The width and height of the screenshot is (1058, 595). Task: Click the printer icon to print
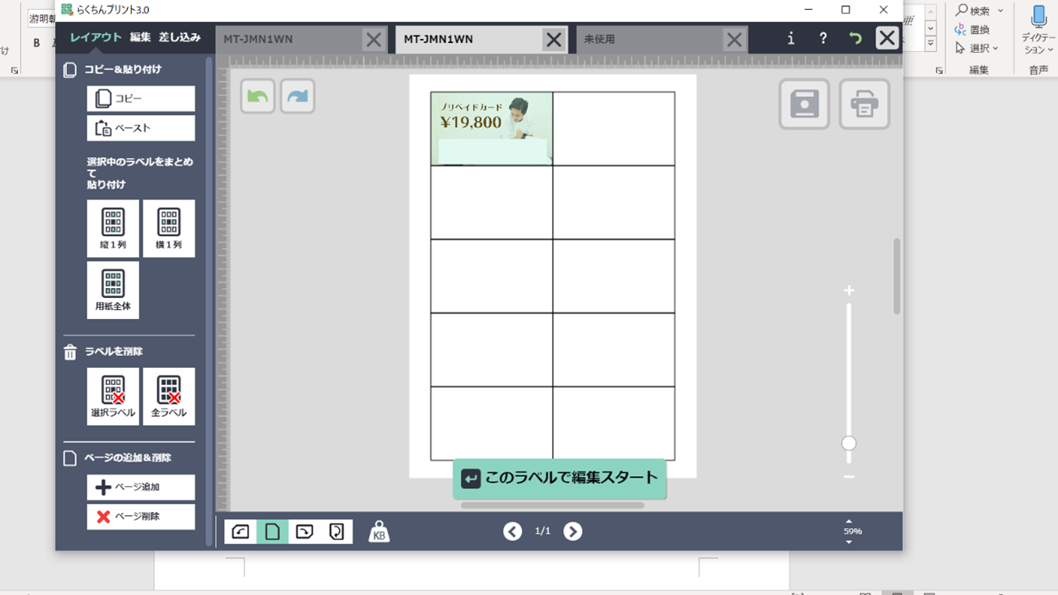(x=864, y=104)
